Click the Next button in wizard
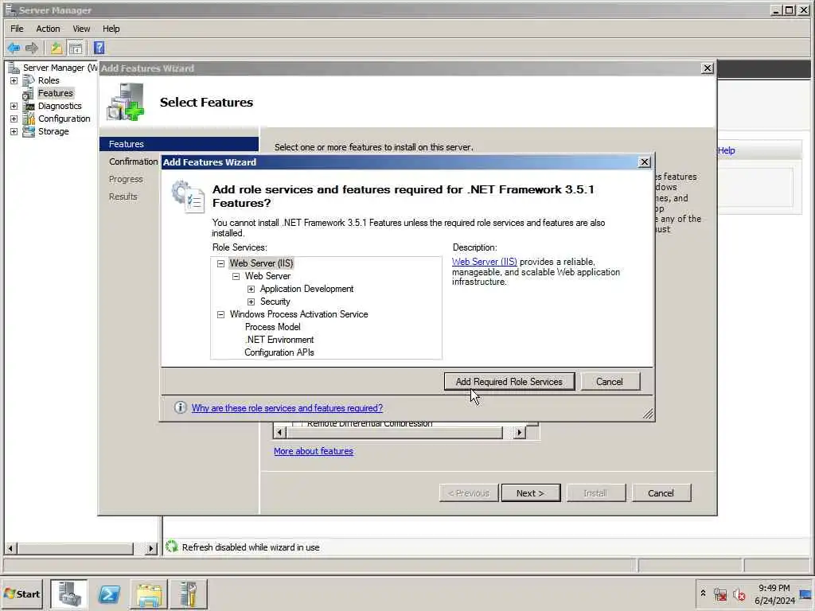Viewport: 815px width, 611px height. click(531, 493)
